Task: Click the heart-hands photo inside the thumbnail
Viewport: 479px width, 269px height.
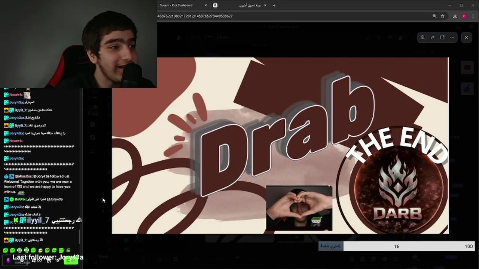Action: [299, 208]
